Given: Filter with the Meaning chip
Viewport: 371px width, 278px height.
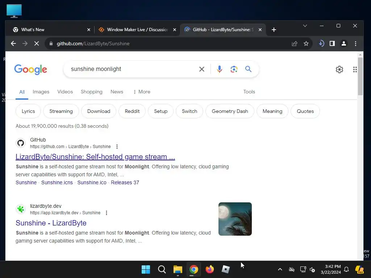Looking at the screenshot, I should tap(272, 111).
